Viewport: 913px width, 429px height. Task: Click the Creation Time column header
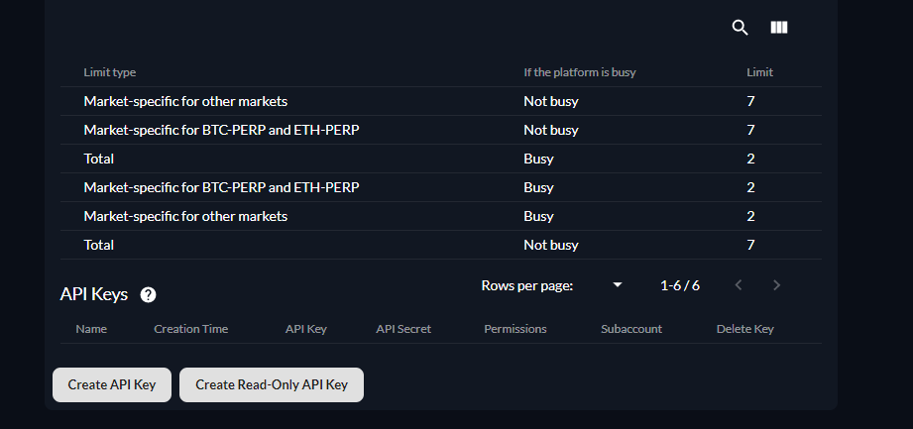tap(191, 329)
